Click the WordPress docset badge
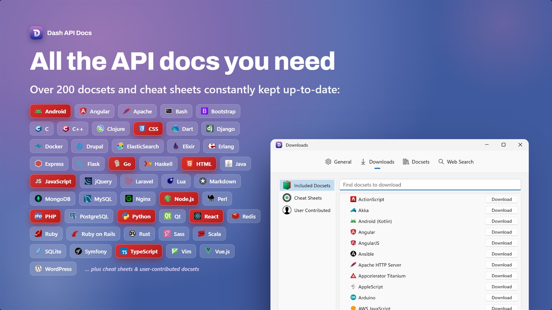 coord(53,269)
